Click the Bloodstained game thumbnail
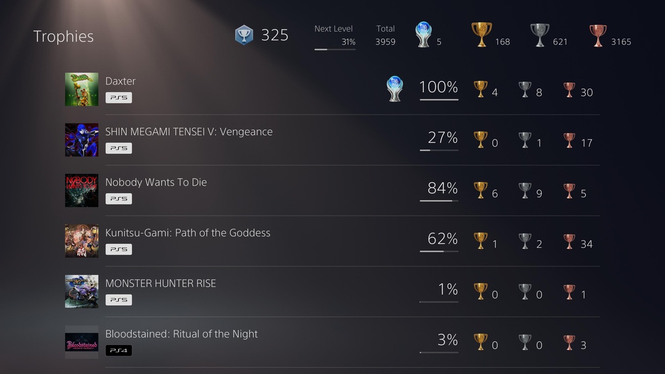 coord(82,342)
